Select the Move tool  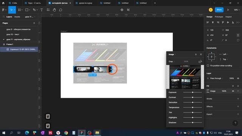pyautogui.click(x=11, y=10)
